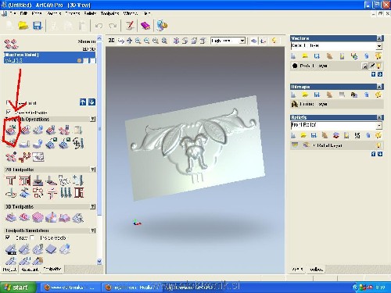
Task: Open the Vectors menu in menu bar
Action: [54, 13]
